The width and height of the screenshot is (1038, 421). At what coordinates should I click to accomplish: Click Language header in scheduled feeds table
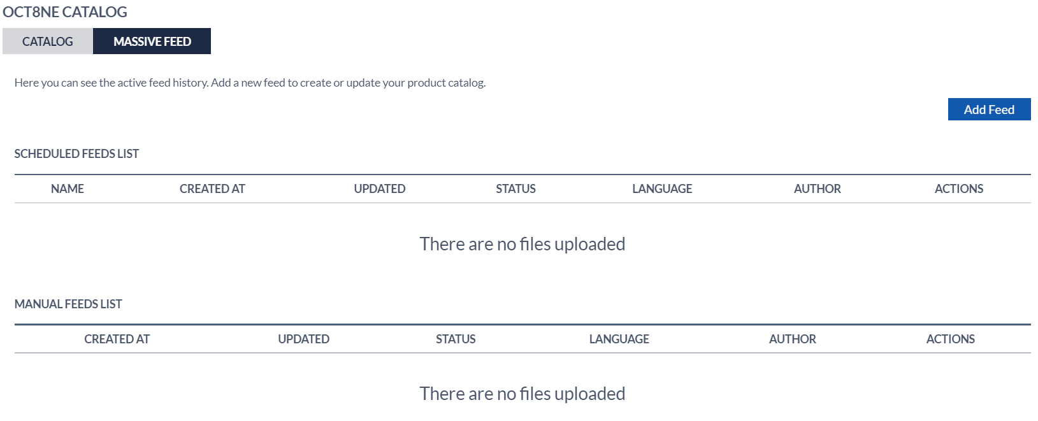pos(662,189)
